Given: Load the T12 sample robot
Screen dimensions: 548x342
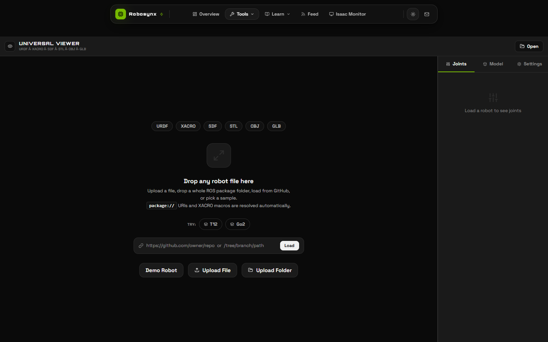Looking at the screenshot, I should (210, 224).
